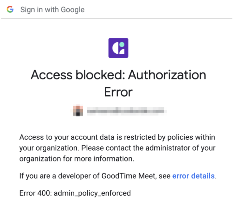Click the admin_policy_enforced error code

click(92, 193)
